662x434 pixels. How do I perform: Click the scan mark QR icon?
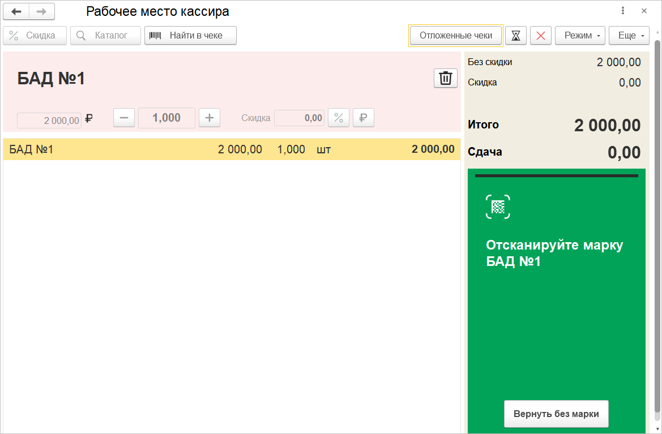click(498, 207)
